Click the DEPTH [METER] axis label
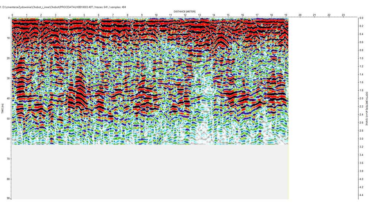 pyautogui.click(x=367, y=109)
